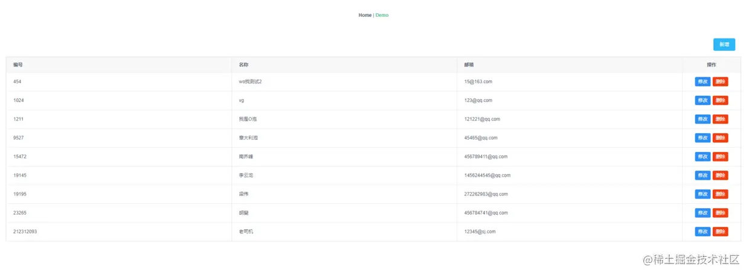Click email 12345@sj.com

click(x=480, y=231)
